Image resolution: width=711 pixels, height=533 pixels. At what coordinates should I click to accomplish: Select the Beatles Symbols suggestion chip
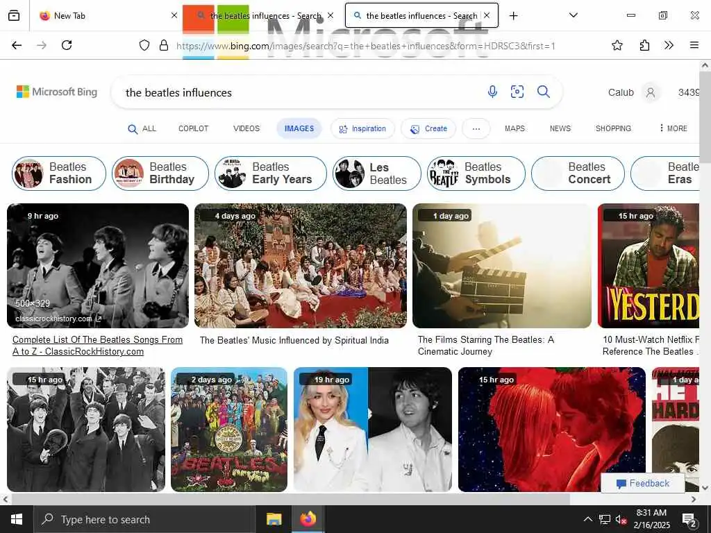point(476,173)
